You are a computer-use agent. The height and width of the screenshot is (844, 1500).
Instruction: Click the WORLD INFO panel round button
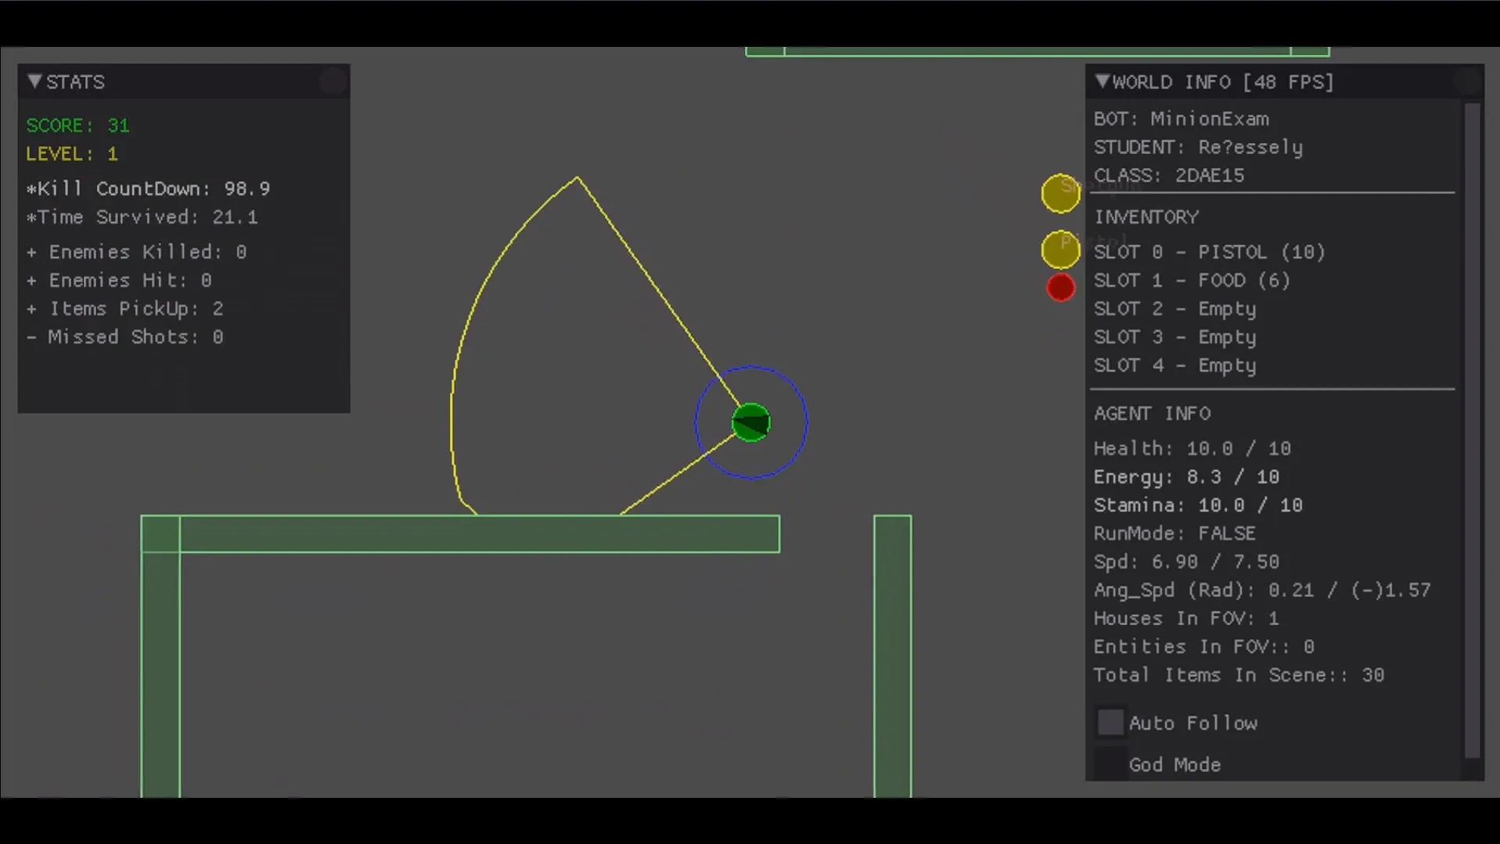1466,81
